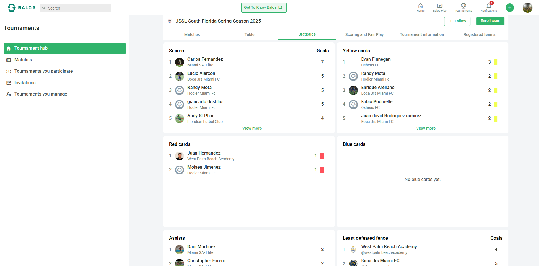The image size is (539, 266).
Task: Click the Baloa logo
Action: (22, 8)
